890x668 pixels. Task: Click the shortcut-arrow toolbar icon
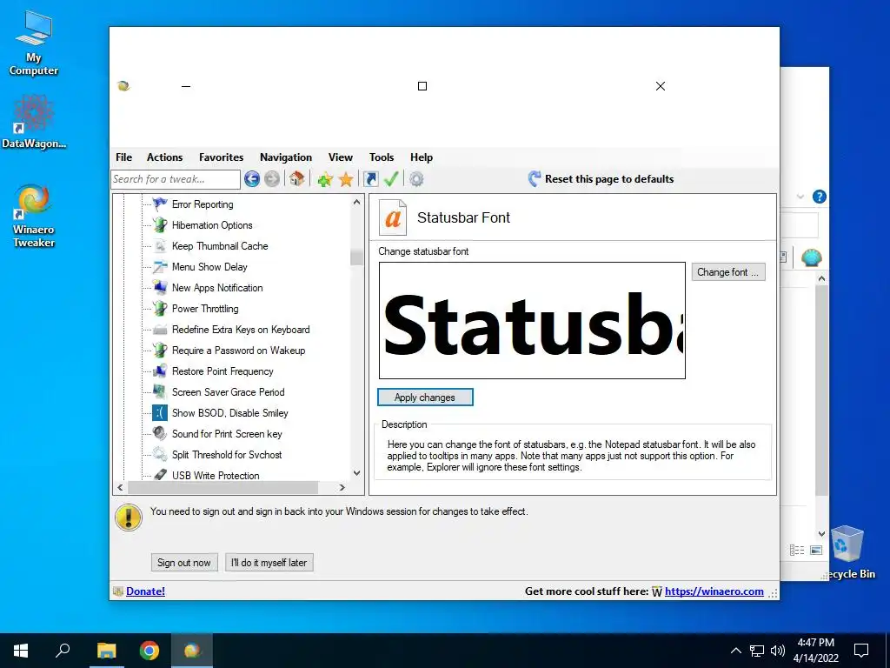pos(370,179)
